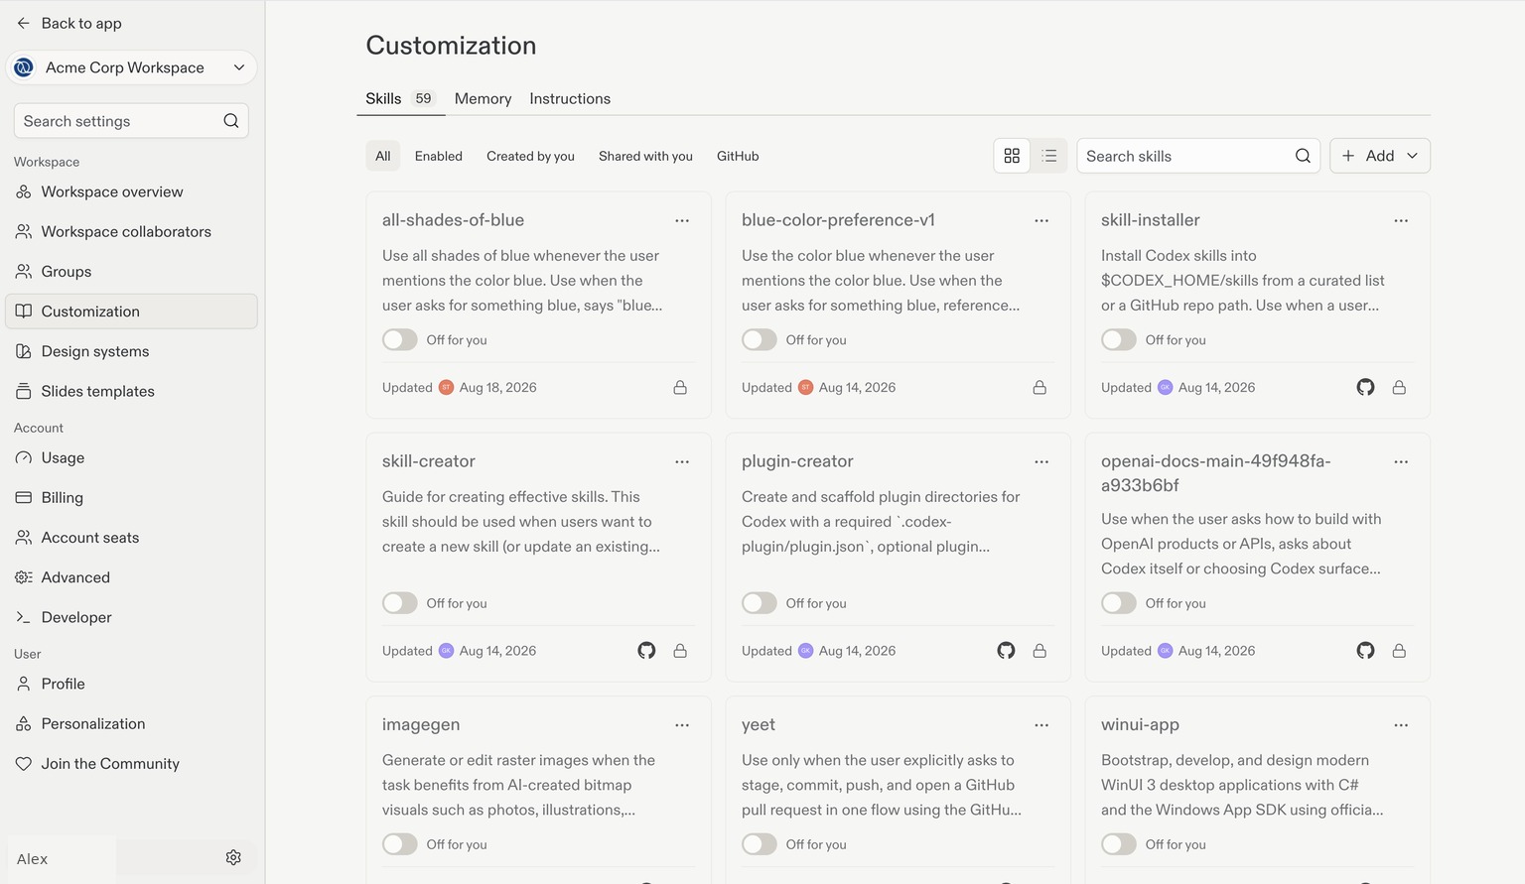The image size is (1525, 884).
Task: Click lock icon on all-shades-of-blue card
Action: point(680,387)
